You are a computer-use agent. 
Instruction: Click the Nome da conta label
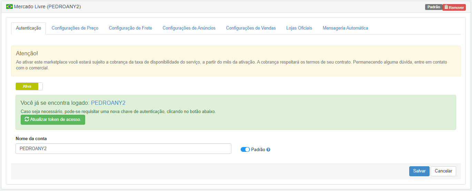tap(31, 138)
